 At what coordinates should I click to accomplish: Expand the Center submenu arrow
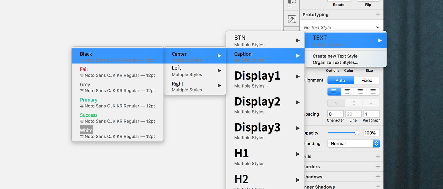[x=219, y=56]
